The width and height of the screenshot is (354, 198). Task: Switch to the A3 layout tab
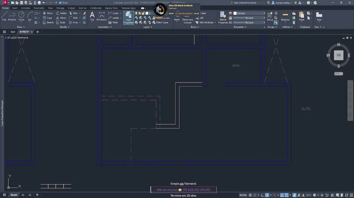23,195
